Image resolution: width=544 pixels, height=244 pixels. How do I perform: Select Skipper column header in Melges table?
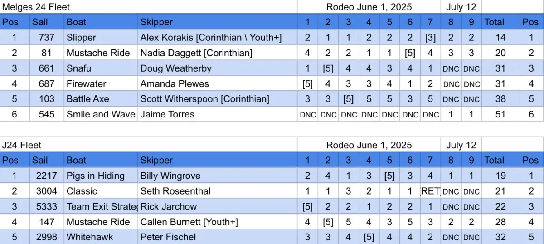point(156,22)
